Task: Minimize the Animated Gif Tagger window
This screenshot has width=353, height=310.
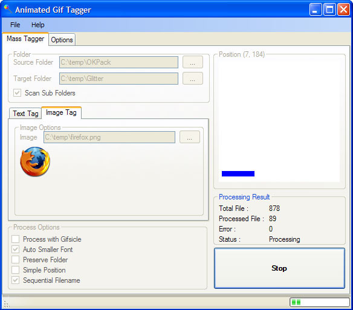Action: pyautogui.click(x=316, y=10)
